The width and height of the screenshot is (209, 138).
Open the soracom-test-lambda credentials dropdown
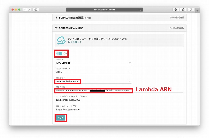(94, 81)
